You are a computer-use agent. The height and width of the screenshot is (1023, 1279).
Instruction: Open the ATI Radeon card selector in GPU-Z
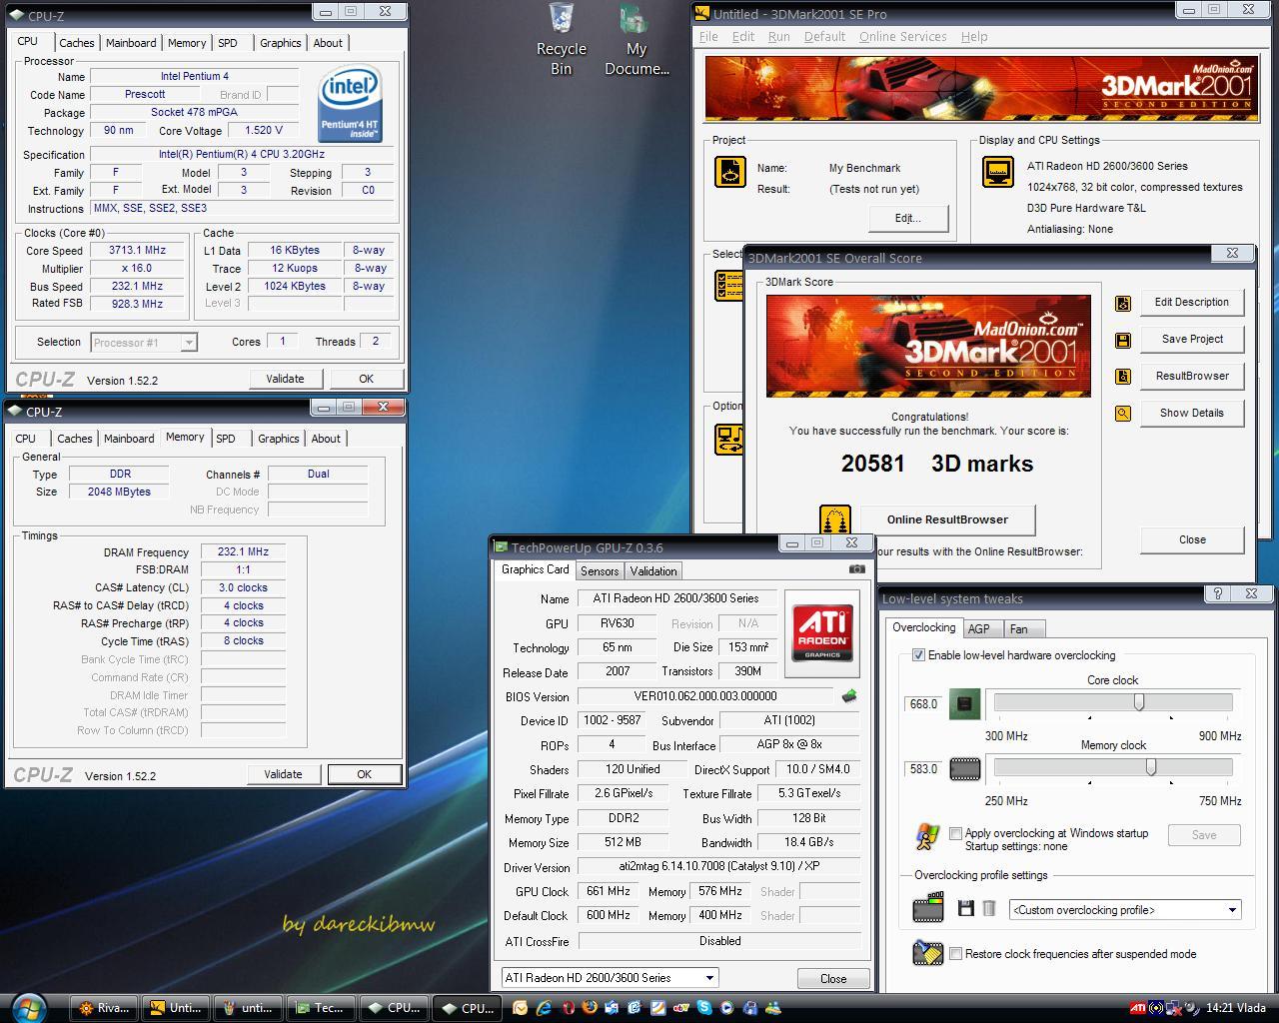pos(610,978)
